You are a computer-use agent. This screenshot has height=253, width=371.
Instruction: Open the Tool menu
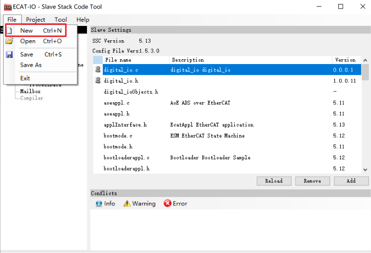tap(60, 20)
